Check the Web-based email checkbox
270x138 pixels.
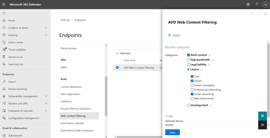(192, 99)
